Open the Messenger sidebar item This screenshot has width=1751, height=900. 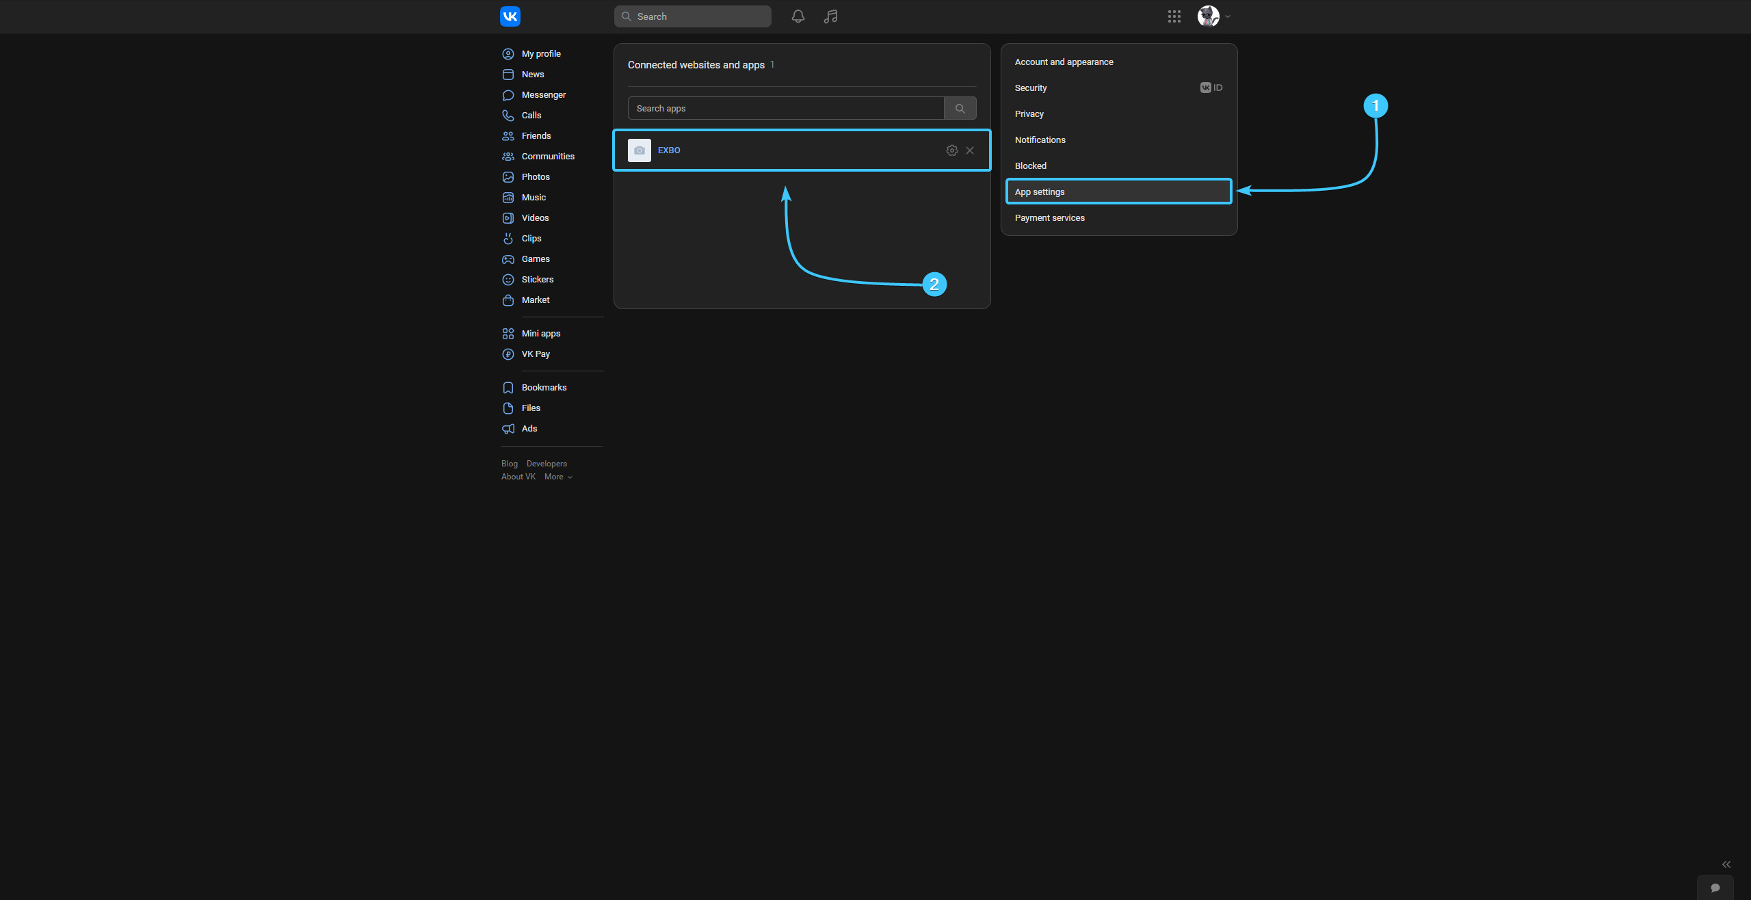pyautogui.click(x=543, y=95)
